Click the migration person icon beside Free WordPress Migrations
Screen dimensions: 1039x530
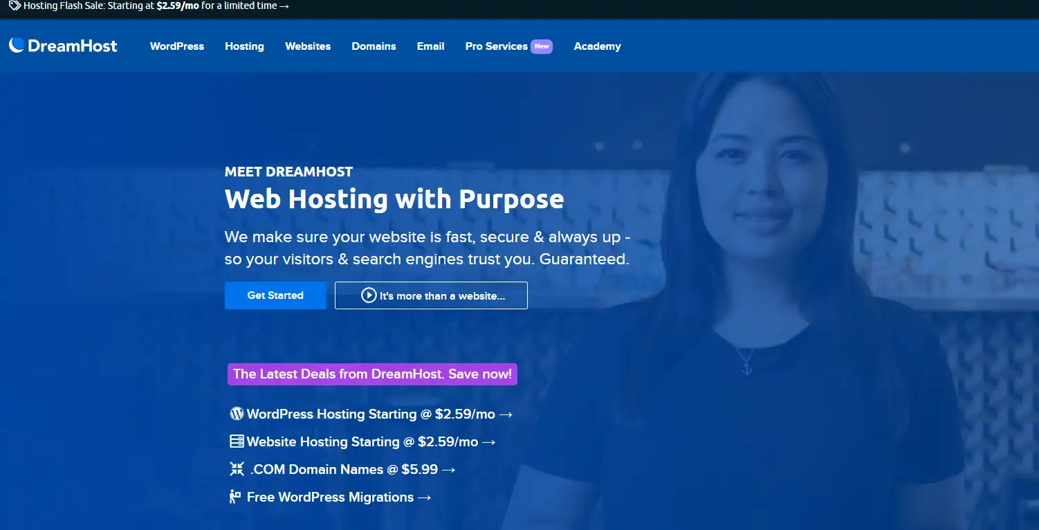[x=235, y=497]
